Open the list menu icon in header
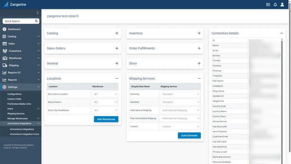 tap(268, 4)
